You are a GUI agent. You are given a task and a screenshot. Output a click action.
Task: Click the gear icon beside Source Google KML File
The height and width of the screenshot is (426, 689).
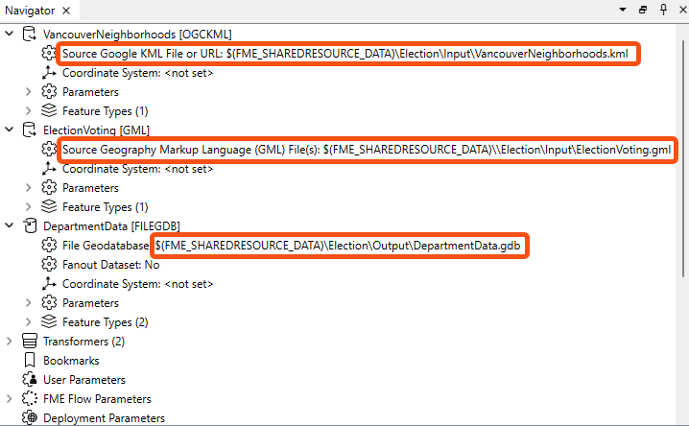(x=49, y=53)
